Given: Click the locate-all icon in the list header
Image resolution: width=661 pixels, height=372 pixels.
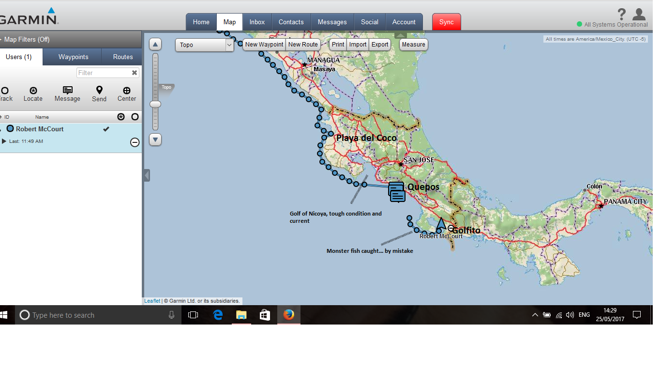Looking at the screenshot, I should (121, 117).
